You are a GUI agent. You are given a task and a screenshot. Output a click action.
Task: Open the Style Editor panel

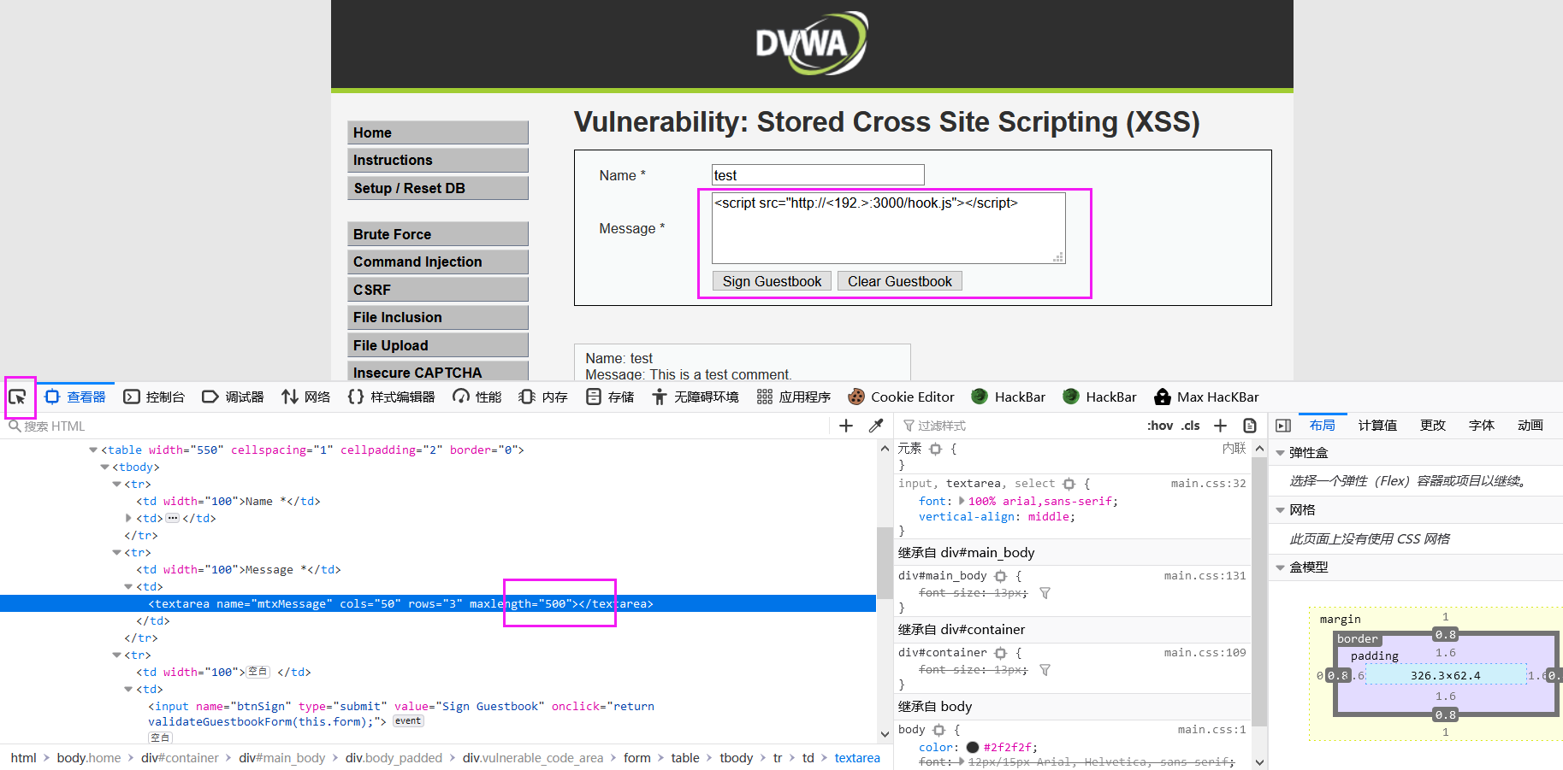point(391,397)
